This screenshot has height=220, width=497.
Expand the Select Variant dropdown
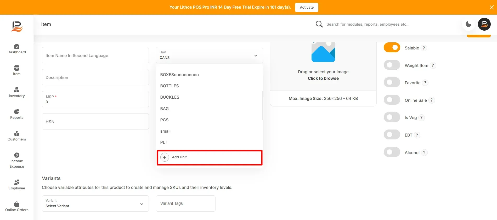click(x=95, y=204)
